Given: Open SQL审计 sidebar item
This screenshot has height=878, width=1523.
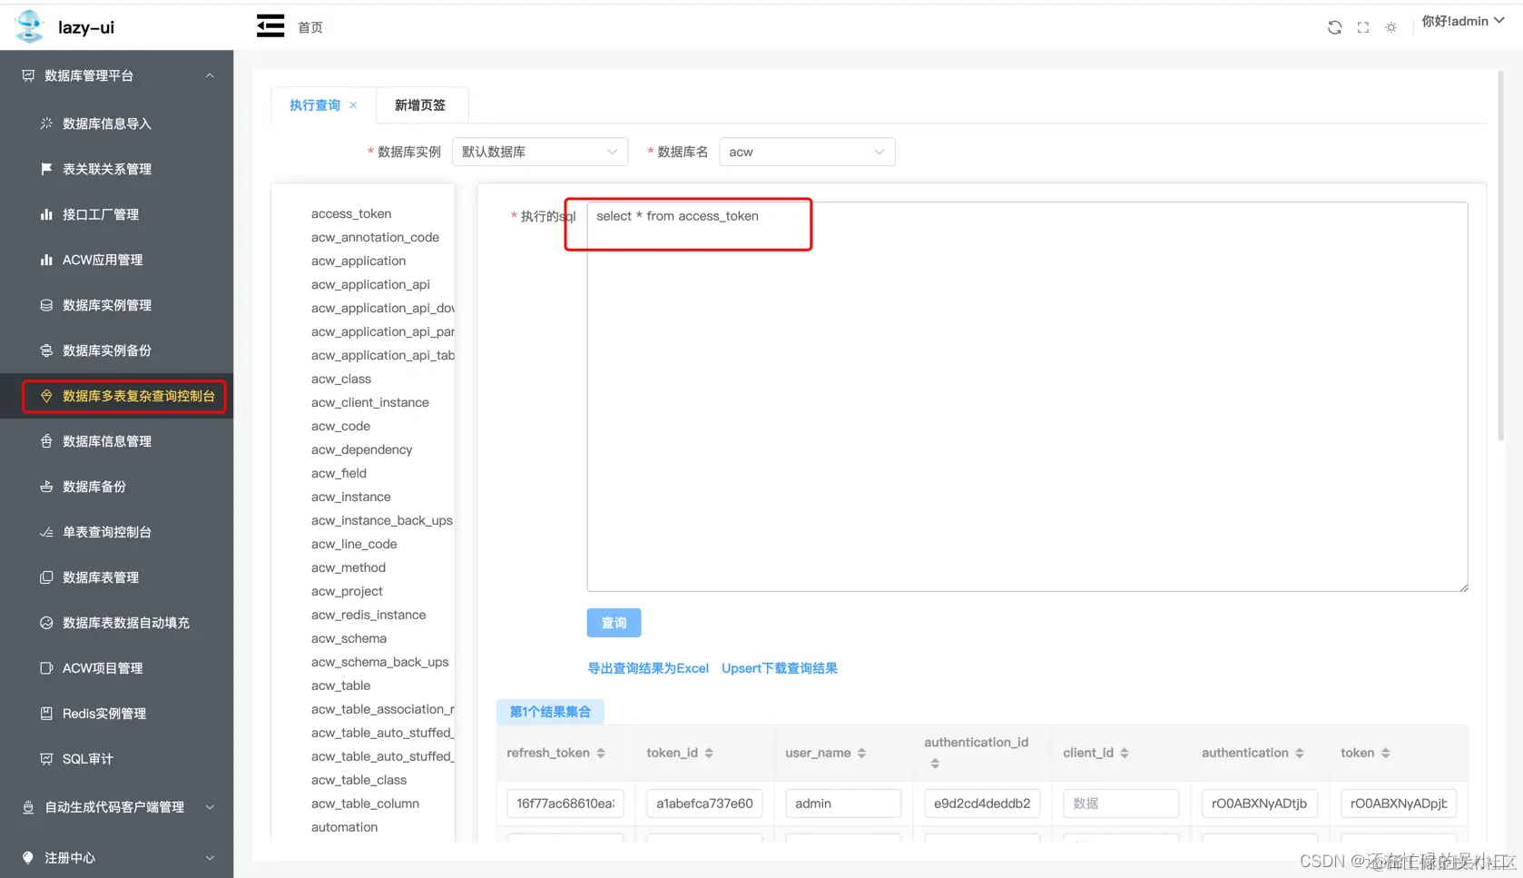Looking at the screenshot, I should (87, 759).
